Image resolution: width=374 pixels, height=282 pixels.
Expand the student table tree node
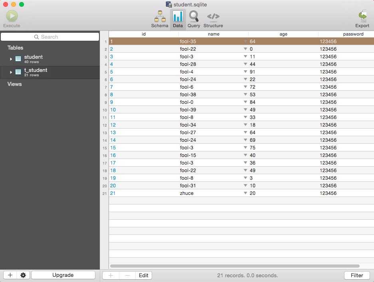coord(11,59)
